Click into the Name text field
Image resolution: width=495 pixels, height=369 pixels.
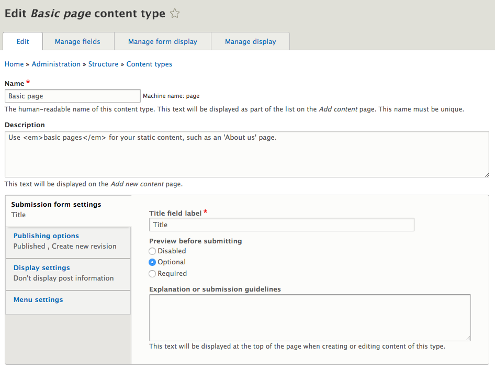(72, 96)
